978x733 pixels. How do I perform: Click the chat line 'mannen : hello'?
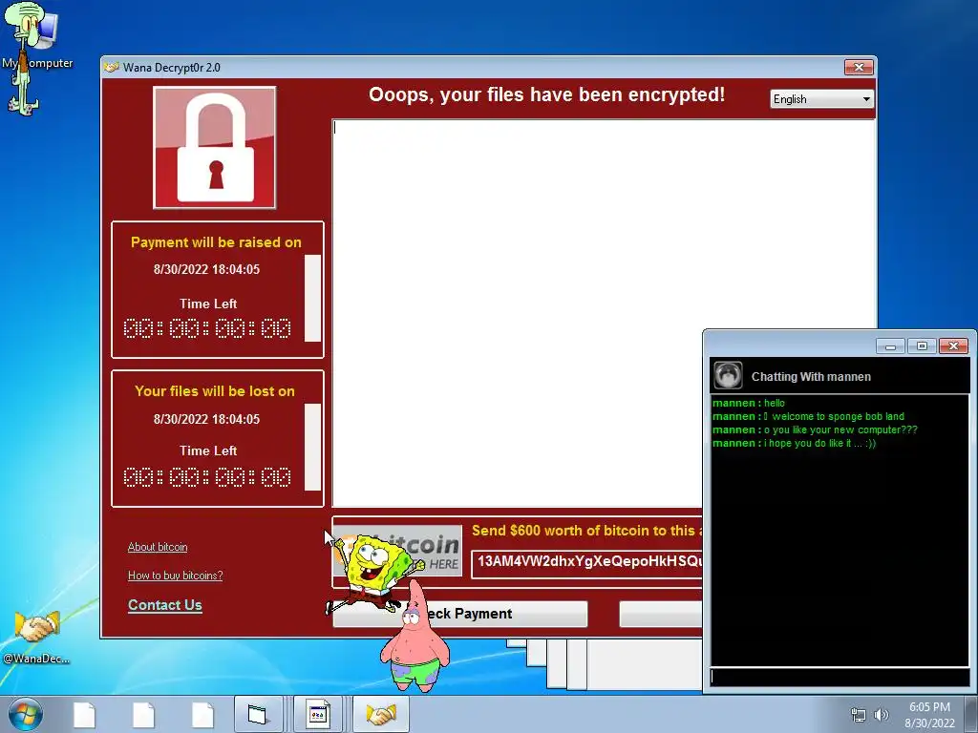point(749,403)
